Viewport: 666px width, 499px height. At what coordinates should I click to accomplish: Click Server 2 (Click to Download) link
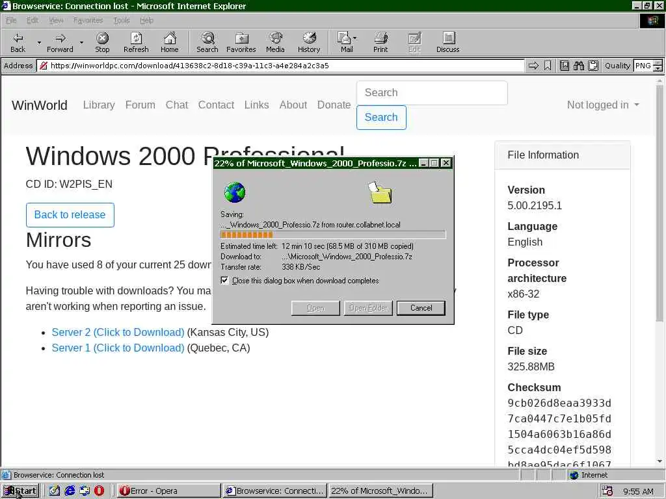118,332
